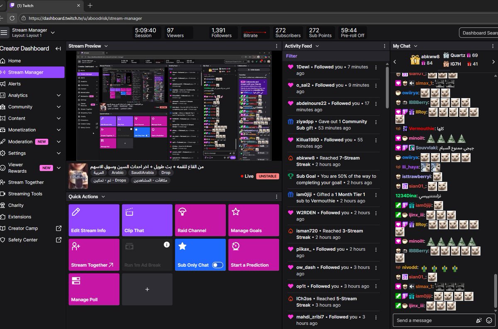Viewport: 498px width, 329px height.
Task: Open My Chat panel dropdown
Action: point(415,46)
